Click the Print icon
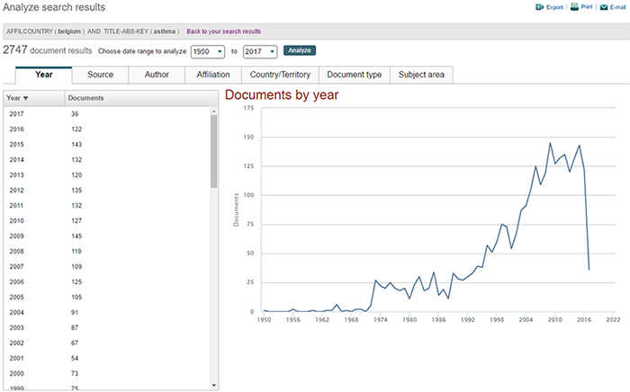This screenshot has height=392, width=630. point(573,6)
